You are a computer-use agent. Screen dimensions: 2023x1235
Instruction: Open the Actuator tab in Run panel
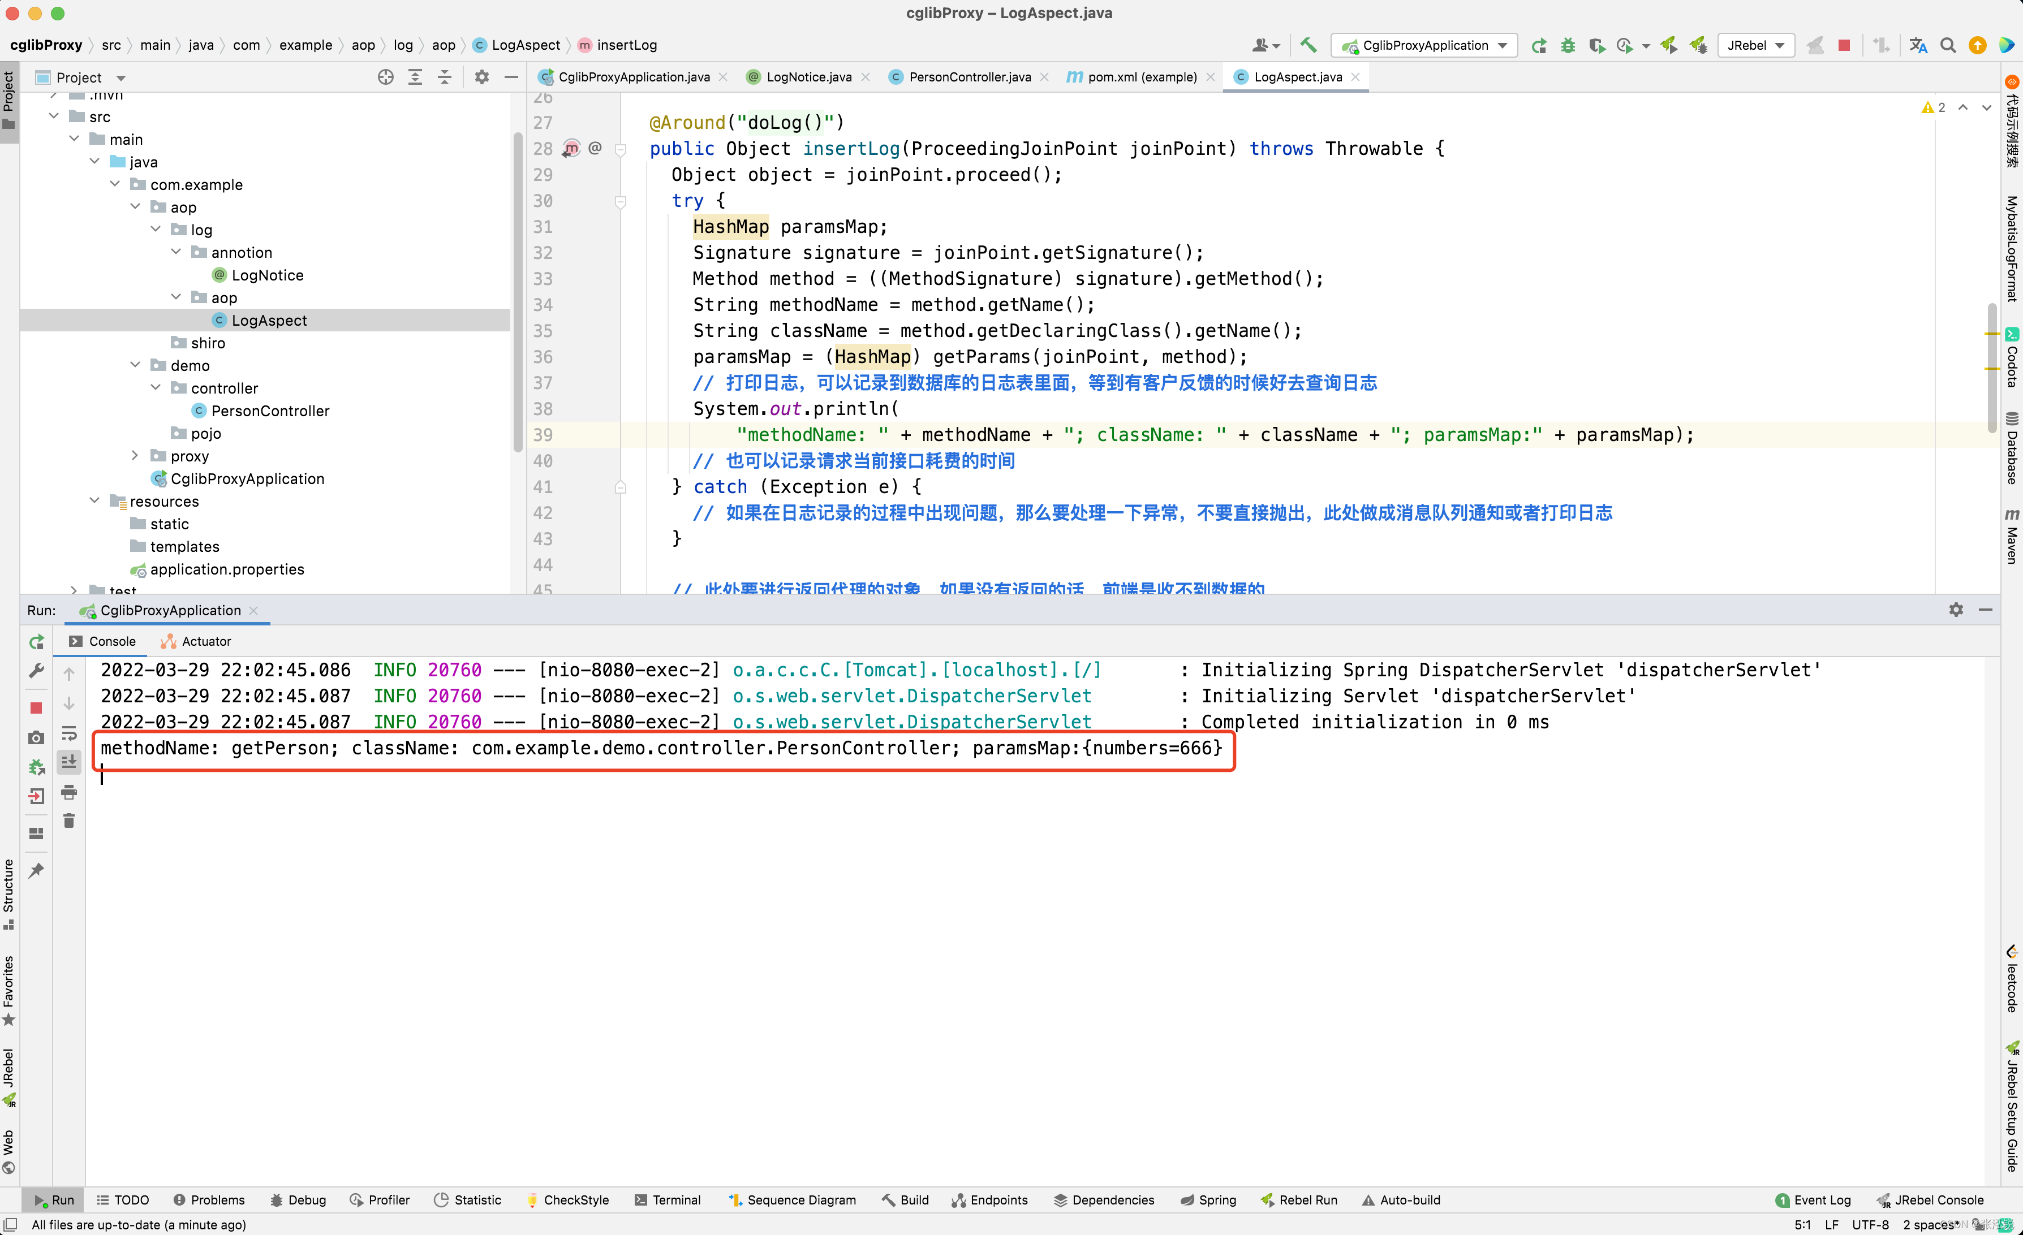[x=196, y=641]
